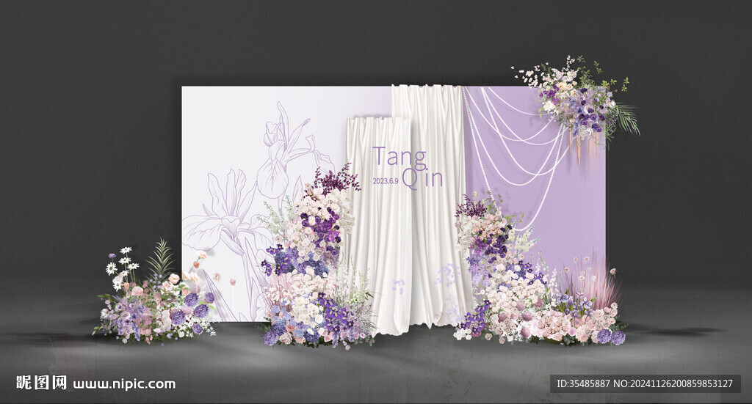Image resolution: width=752 pixels, height=404 pixels.
Task: Click the 'Qin' name text on curtain
Action: point(422,179)
